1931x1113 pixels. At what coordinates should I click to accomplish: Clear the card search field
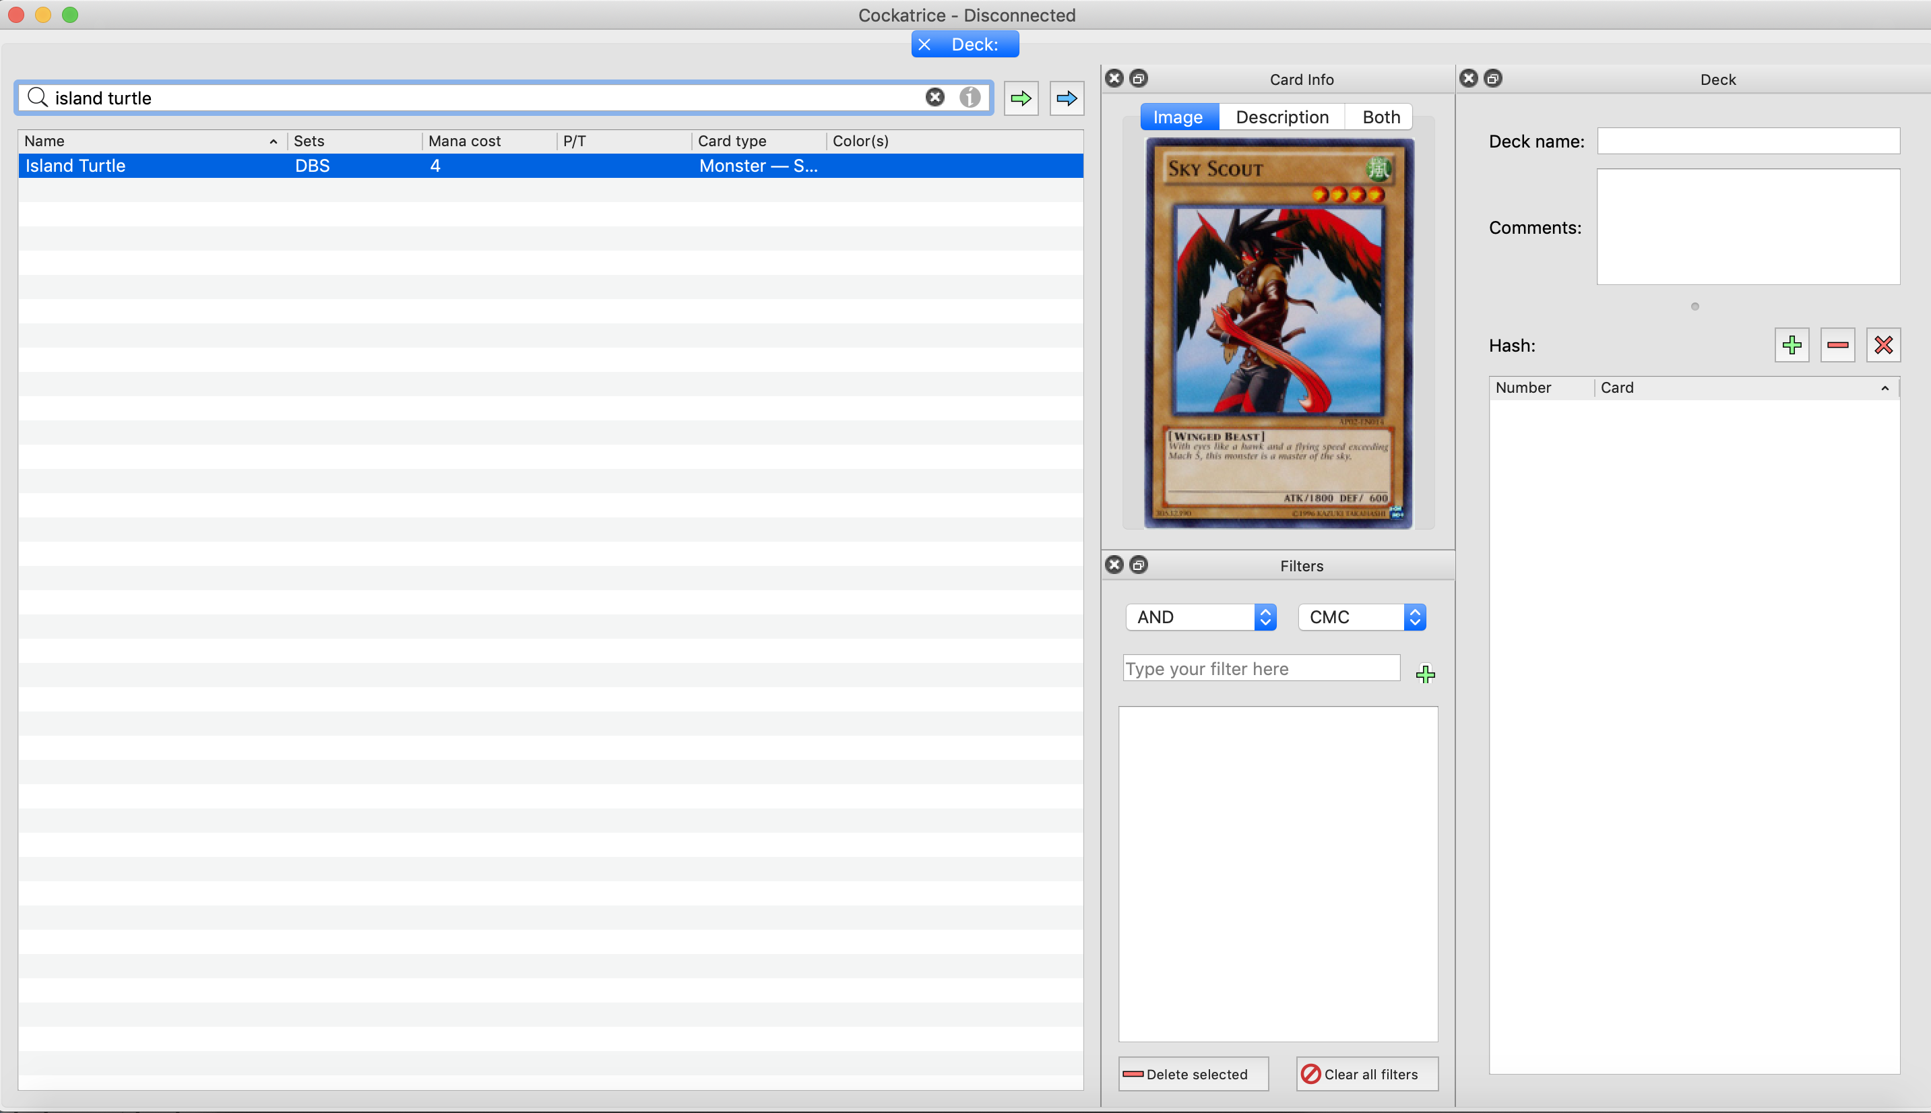pos(935,97)
